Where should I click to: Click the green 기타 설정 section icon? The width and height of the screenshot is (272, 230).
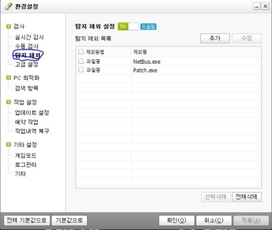[x=8, y=145]
